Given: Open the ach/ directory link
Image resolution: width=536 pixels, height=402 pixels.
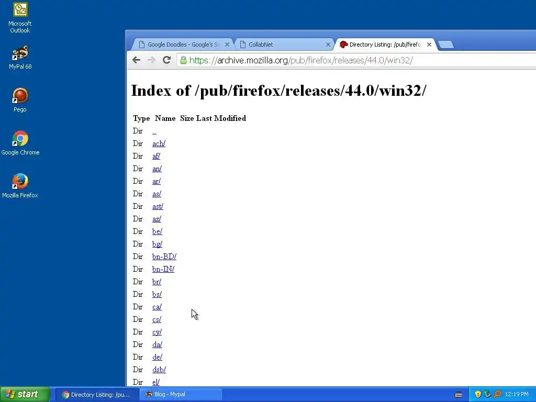Looking at the screenshot, I should (159, 143).
